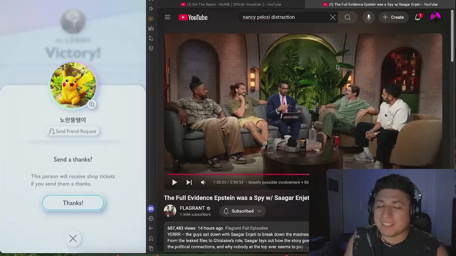Seek along the red video progress bar

(x=238, y=174)
